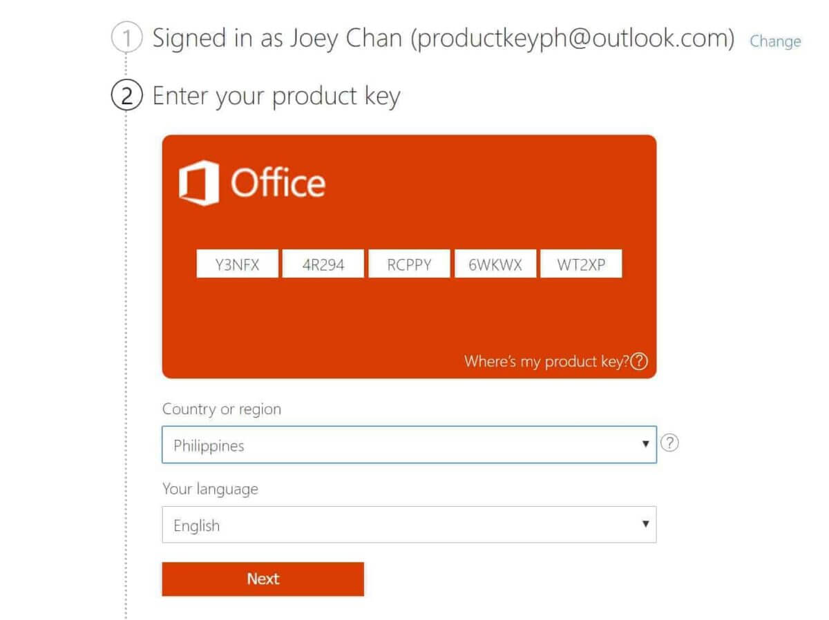829x620 pixels.
Task: Click the Office brand mark on the red card
Action: click(252, 182)
